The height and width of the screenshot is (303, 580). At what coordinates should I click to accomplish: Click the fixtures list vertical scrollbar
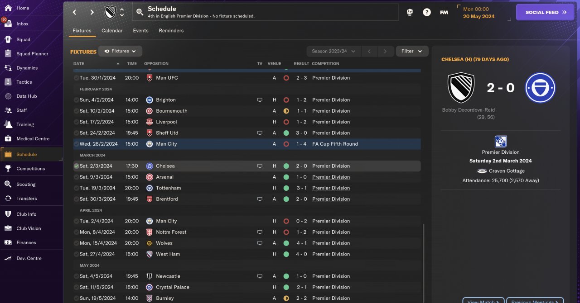(423, 262)
